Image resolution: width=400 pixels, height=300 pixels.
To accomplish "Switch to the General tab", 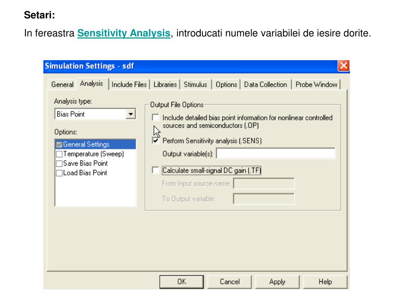I will [62, 84].
